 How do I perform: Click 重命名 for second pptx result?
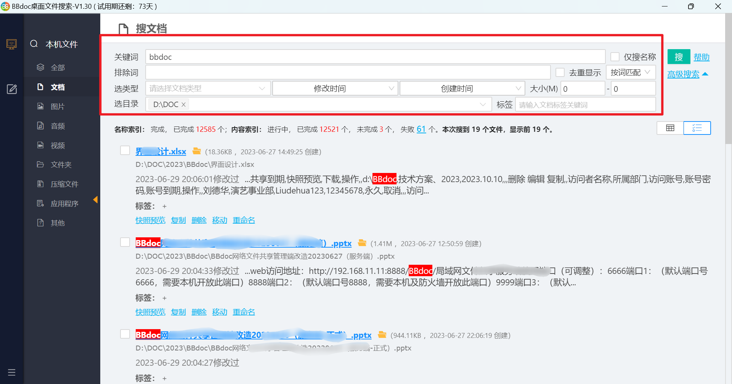[x=244, y=312]
